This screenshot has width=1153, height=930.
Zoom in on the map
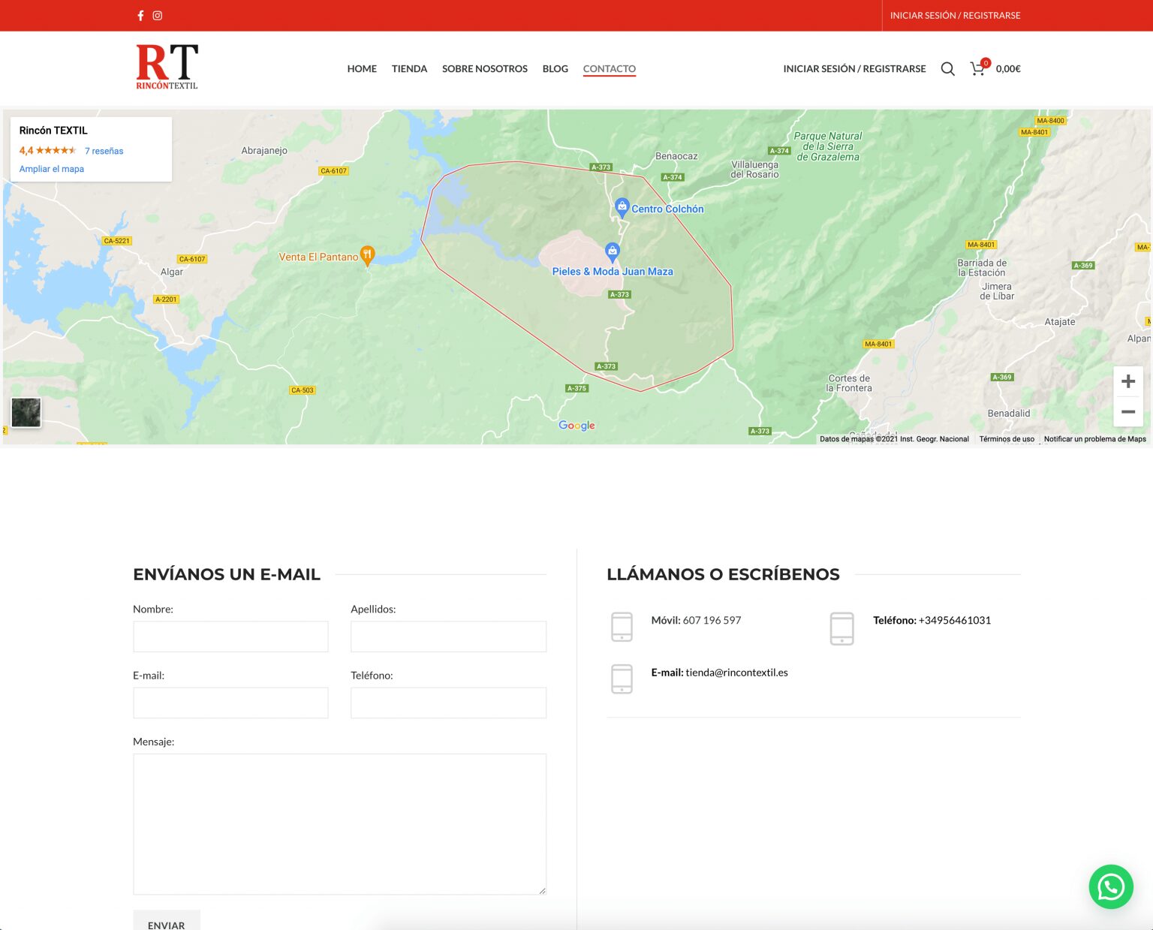pos(1127,382)
